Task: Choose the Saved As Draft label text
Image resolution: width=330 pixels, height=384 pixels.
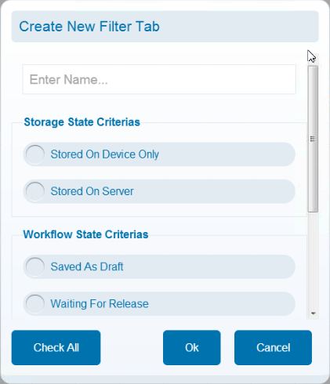Action: click(x=87, y=266)
